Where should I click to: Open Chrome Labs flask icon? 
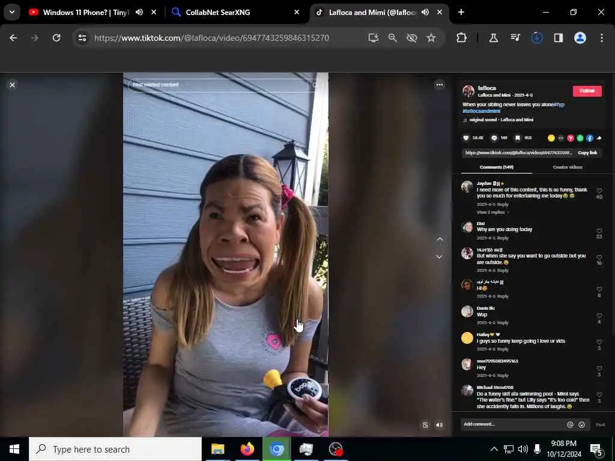pos(494,38)
